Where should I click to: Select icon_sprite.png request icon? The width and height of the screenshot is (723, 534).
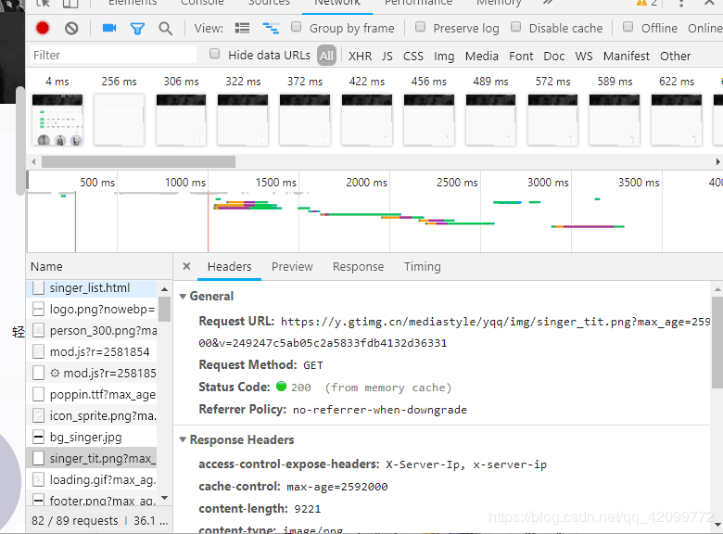pyautogui.click(x=39, y=415)
